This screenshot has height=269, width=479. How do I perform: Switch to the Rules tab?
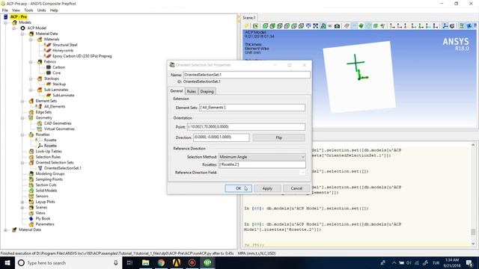pos(192,91)
